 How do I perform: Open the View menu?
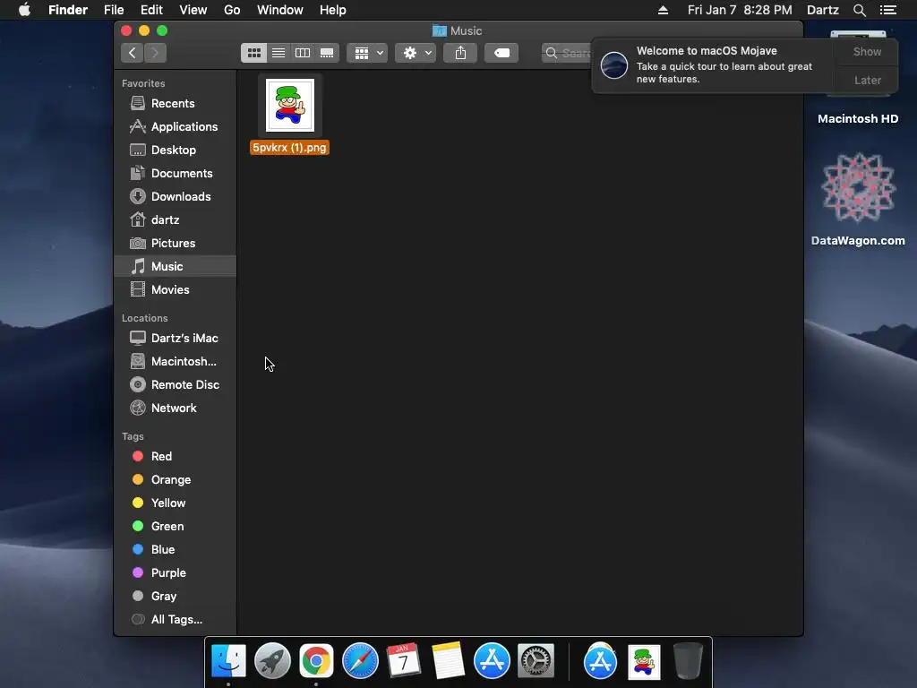coord(193,10)
